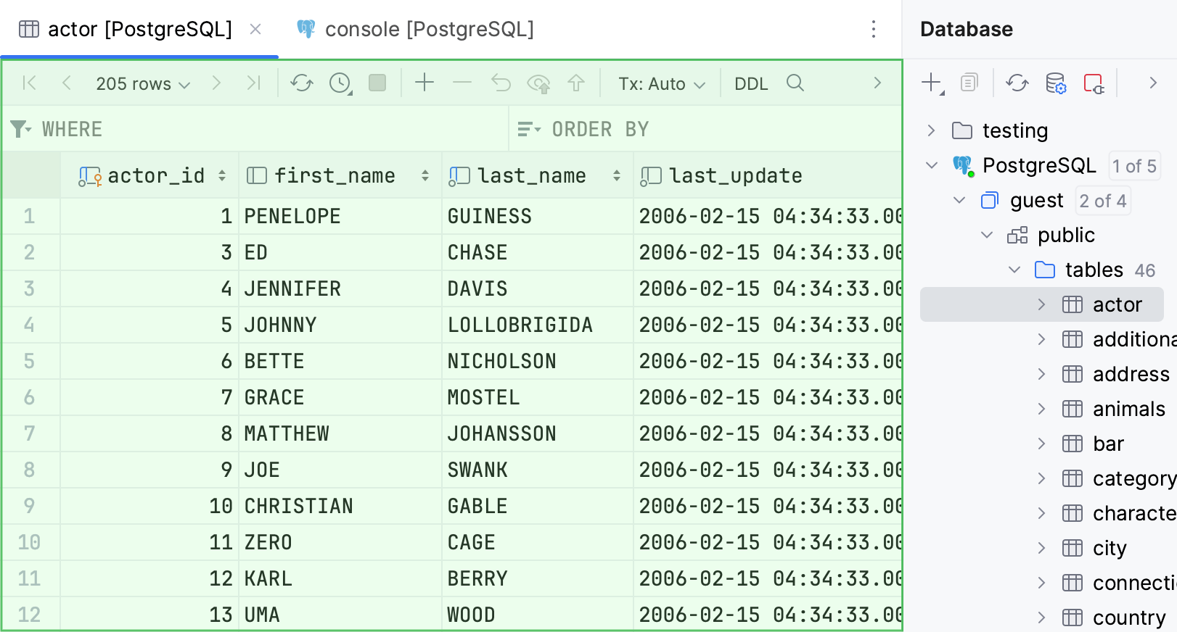Expand the actor table node
This screenshot has height=632, width=1177.
[x=1043, y=304]
